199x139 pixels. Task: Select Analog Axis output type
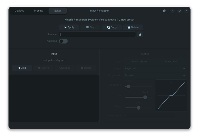pos(171,61)
